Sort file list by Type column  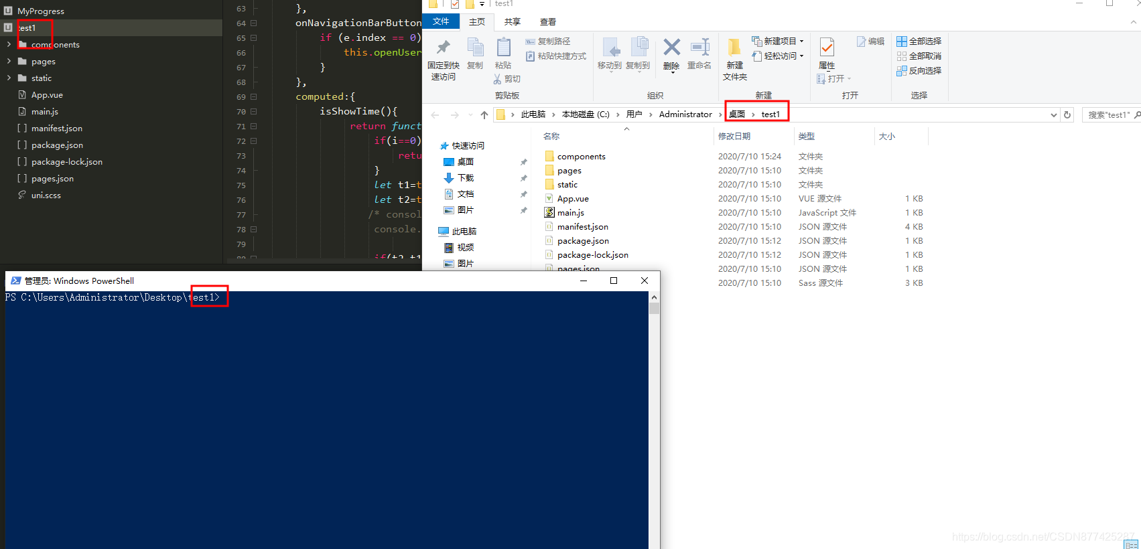(x=807, y=137)
